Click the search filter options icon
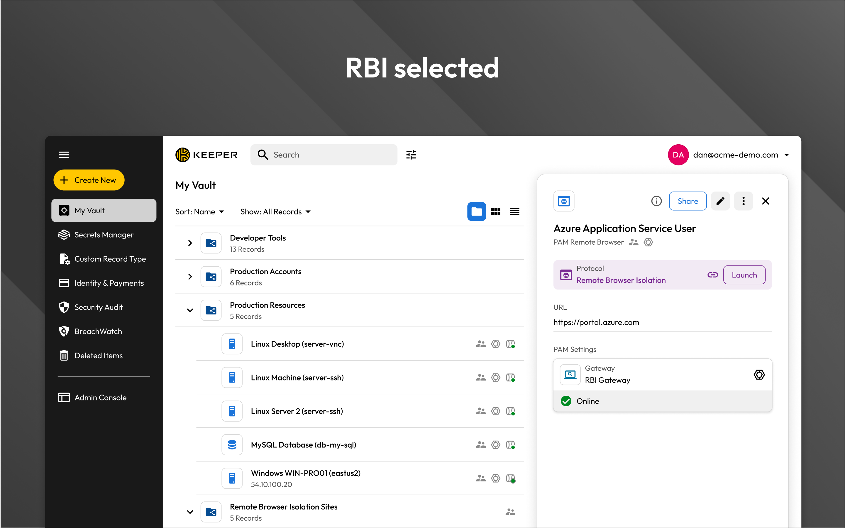Screen dimensions: 845x528 tap(411, 155)
